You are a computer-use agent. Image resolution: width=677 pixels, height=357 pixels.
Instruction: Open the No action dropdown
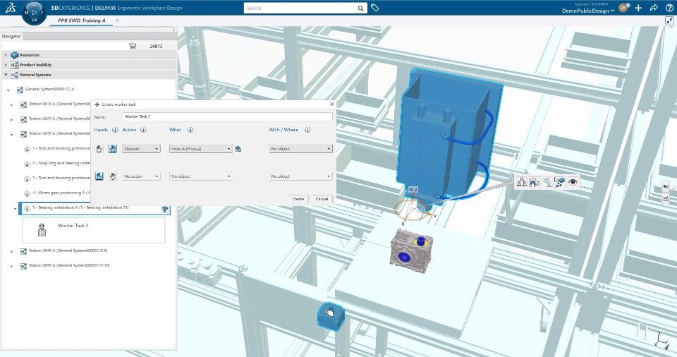click(x=141, y=176)
